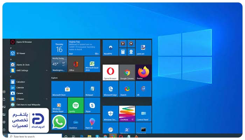Launch the OneNote tile
This screenshot has width=245, height=140.
click(127, 114)
